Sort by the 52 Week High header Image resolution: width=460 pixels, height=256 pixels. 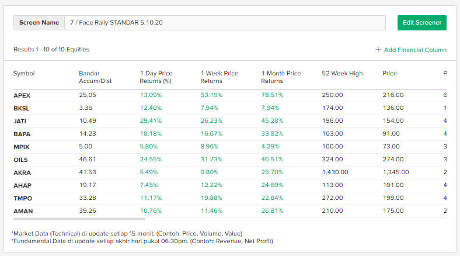(x=342, y=74)
